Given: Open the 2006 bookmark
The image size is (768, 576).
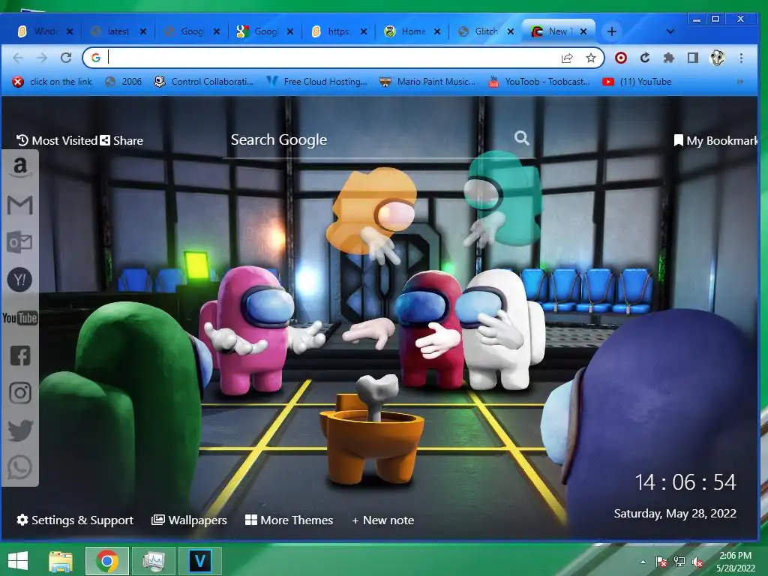Looking at the screenshot, I should point(124,82).
